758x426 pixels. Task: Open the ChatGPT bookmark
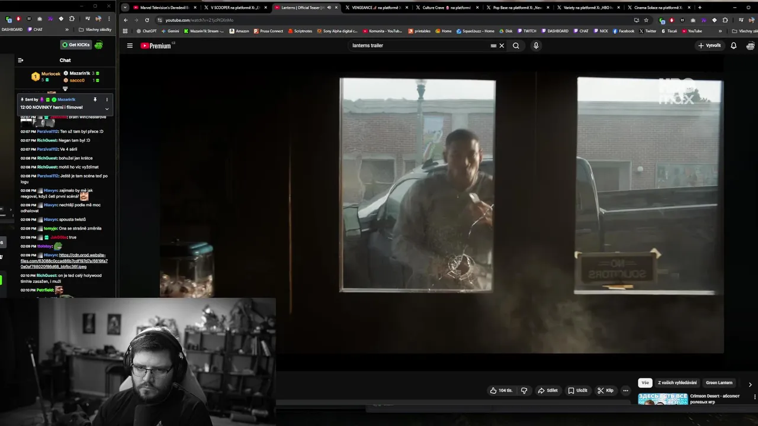(x=146, y=31)
